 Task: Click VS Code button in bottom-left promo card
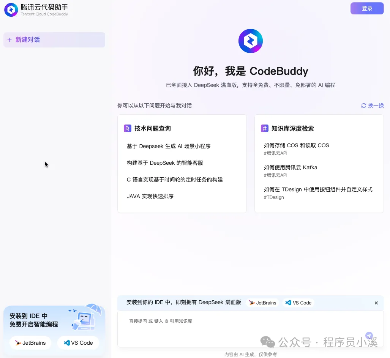pos(78,342)
